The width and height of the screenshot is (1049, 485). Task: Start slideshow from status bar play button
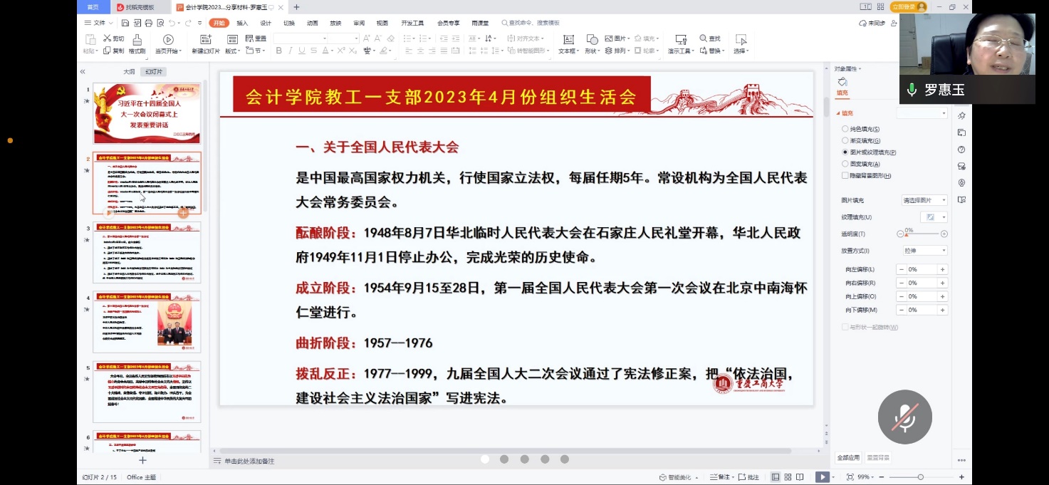click(x=822, y=477)
